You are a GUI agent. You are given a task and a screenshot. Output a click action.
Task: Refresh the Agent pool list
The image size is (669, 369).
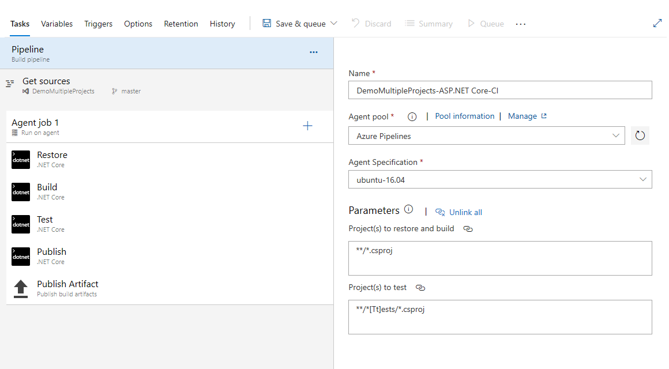click(640, 135)
